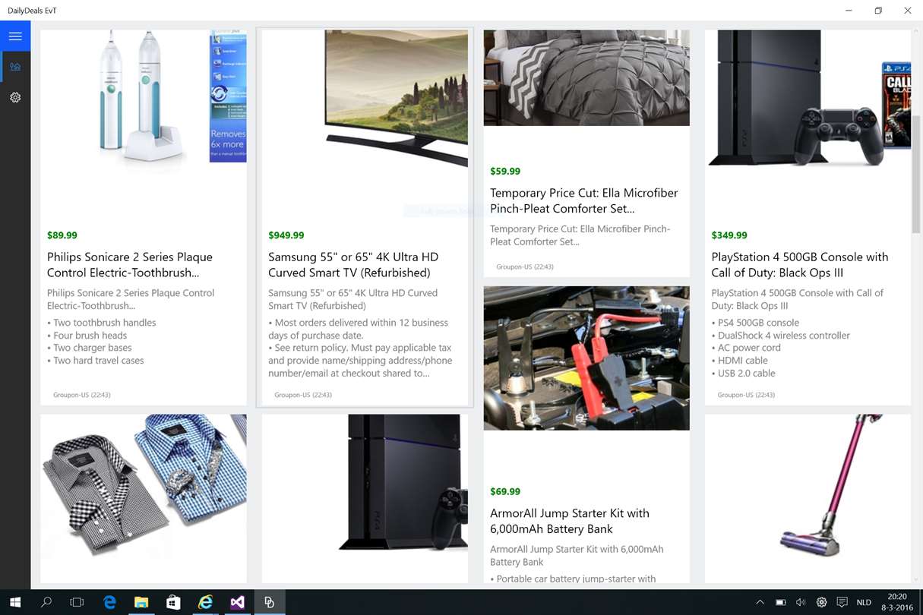Open Task View on taskbar
The image size is (923, 615).
(77, 602)
